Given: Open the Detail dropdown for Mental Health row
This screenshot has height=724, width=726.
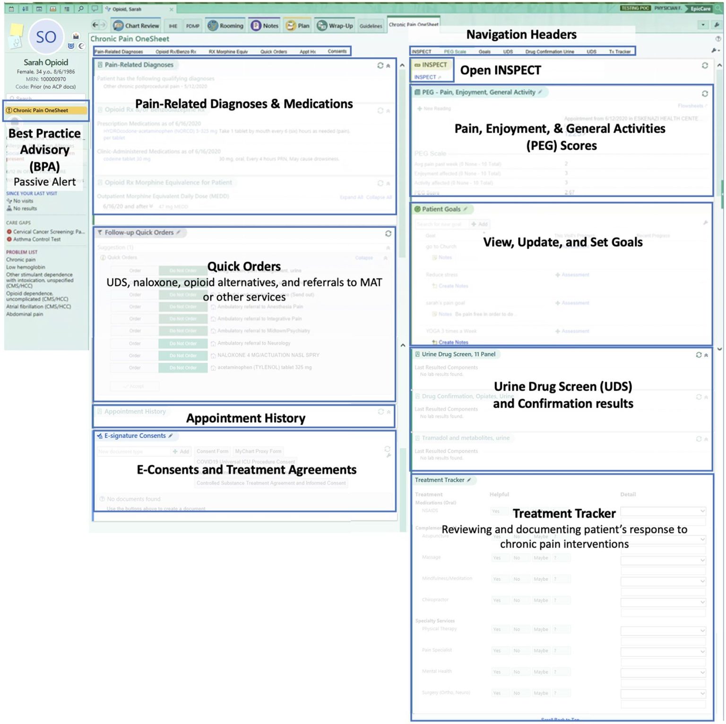Looking at the screenshot, I should [x=663, y=672].
